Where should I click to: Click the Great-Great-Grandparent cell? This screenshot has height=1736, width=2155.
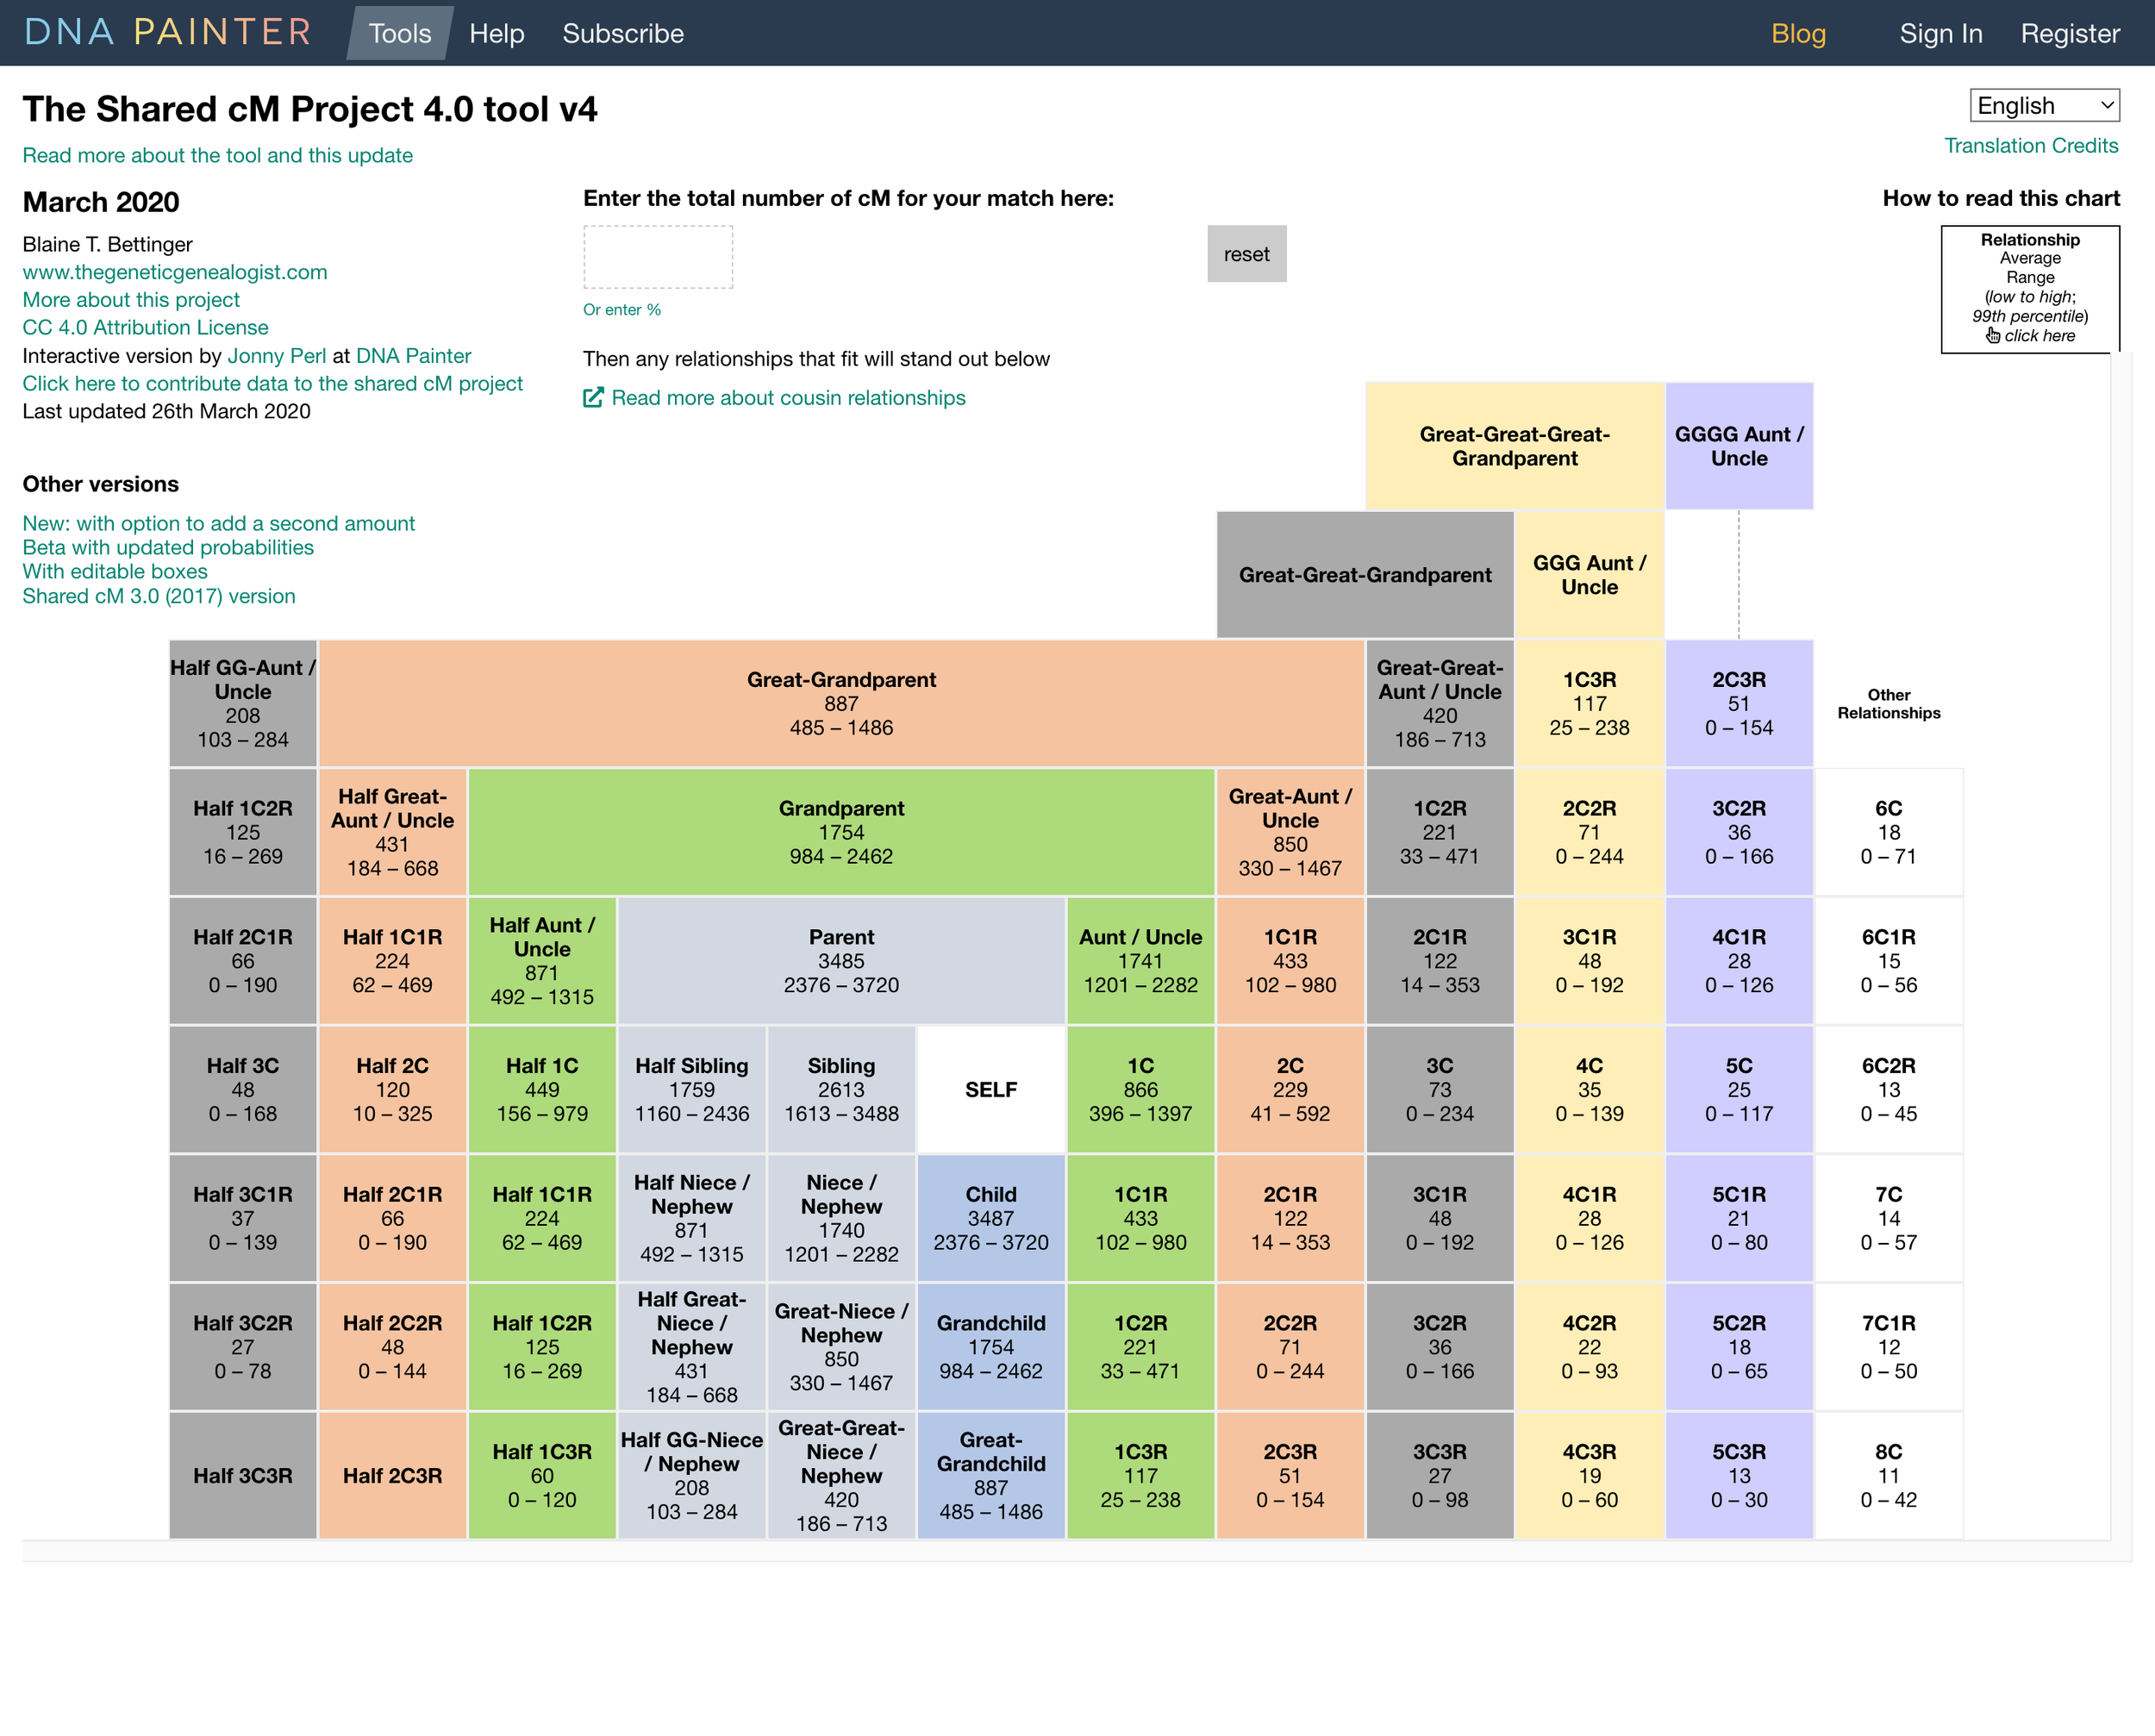pos(1365,575)
